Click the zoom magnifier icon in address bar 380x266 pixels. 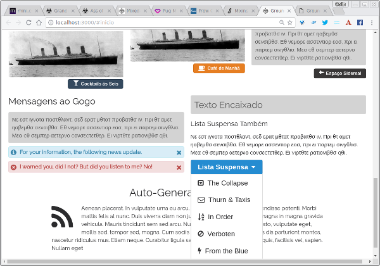282,23
